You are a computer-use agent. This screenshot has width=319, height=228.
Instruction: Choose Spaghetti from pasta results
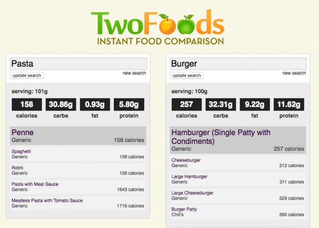click(22, 151)
